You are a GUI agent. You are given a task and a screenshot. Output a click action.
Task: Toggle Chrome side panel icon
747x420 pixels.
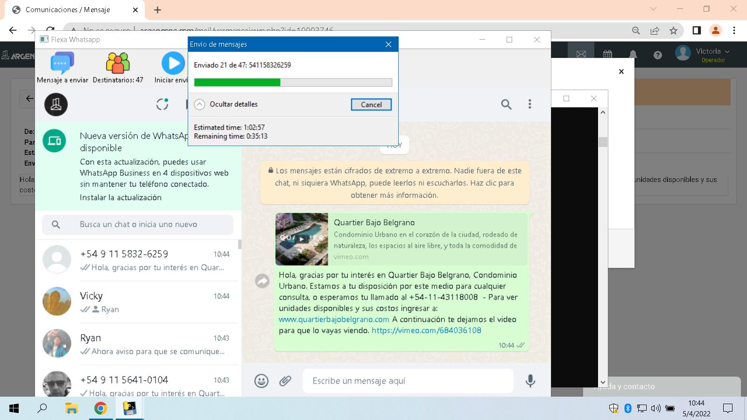point(697,30)
